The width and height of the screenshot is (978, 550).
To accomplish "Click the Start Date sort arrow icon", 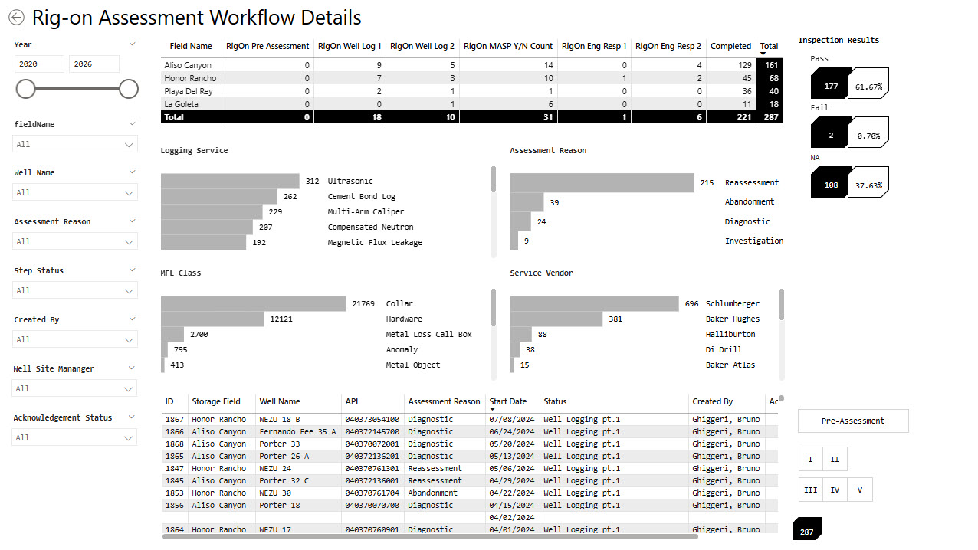I will (491, 409).
